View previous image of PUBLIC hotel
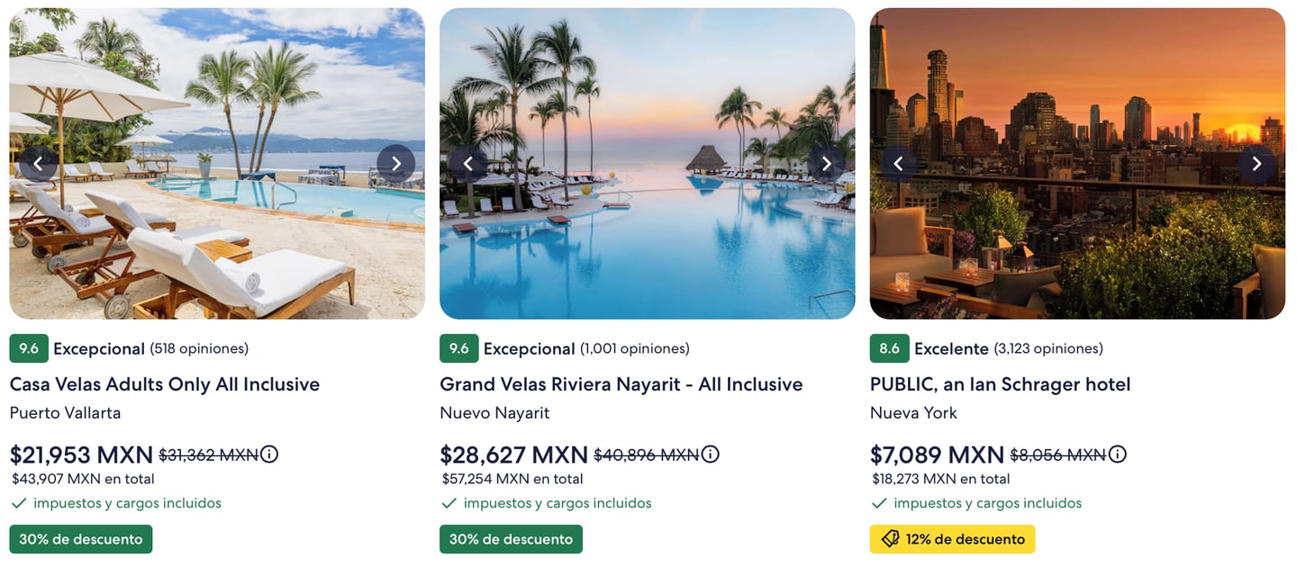 [898, 164]
